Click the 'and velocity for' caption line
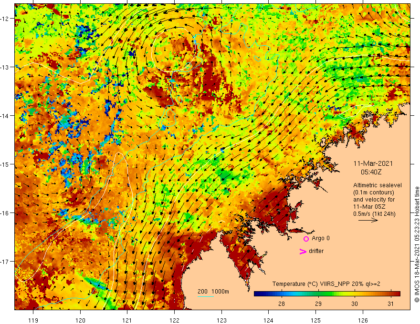The height and width of the screenshot is (324, 420). pyautogui.click(x=374, y=200)
